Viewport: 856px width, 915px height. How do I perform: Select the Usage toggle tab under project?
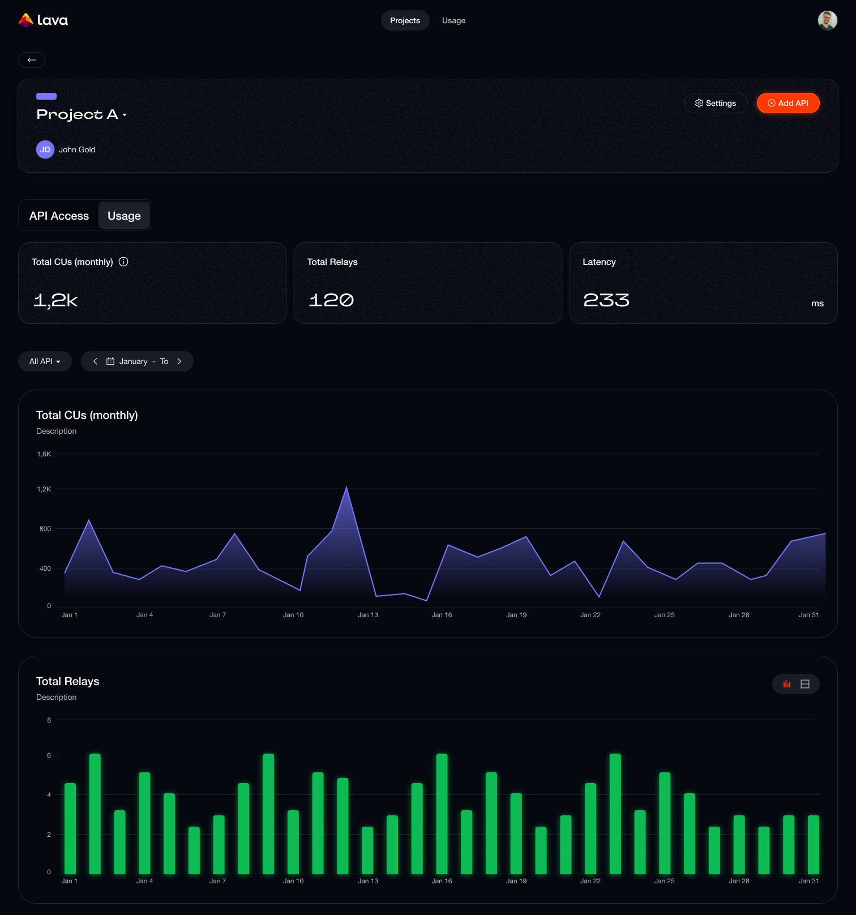coord(124,216)
